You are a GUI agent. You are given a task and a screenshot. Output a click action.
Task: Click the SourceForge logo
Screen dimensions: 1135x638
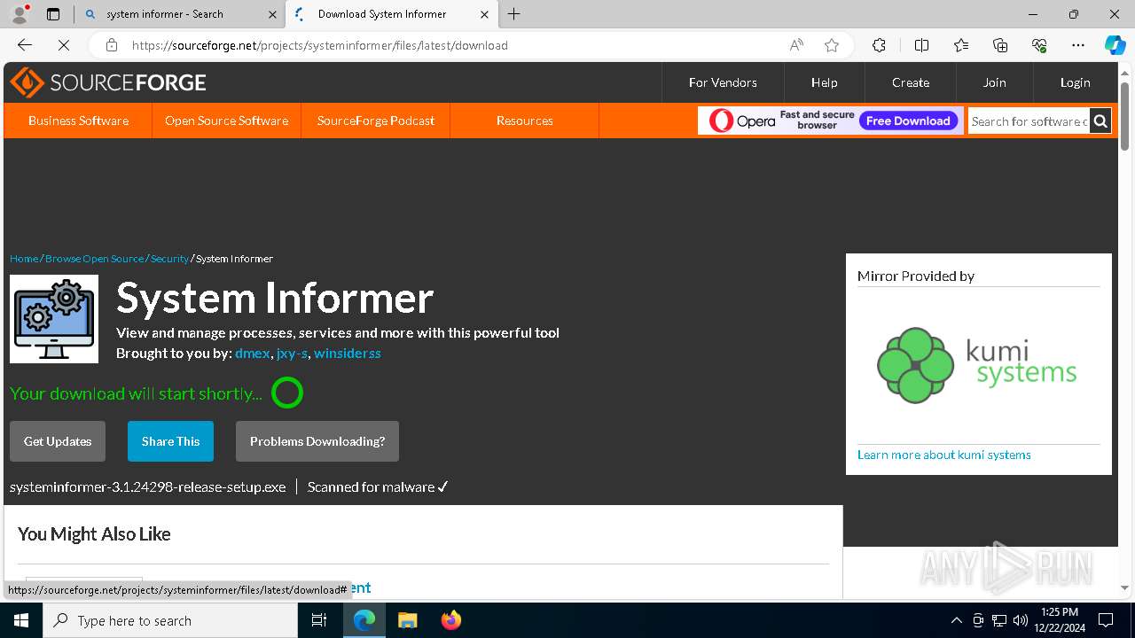pos(108,82)
